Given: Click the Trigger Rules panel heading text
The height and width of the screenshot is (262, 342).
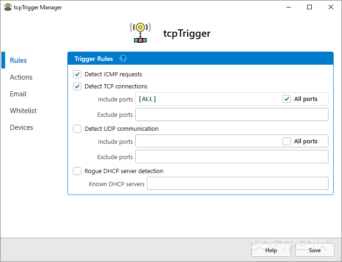Looking at the screenshot, I should coord(93,59).
